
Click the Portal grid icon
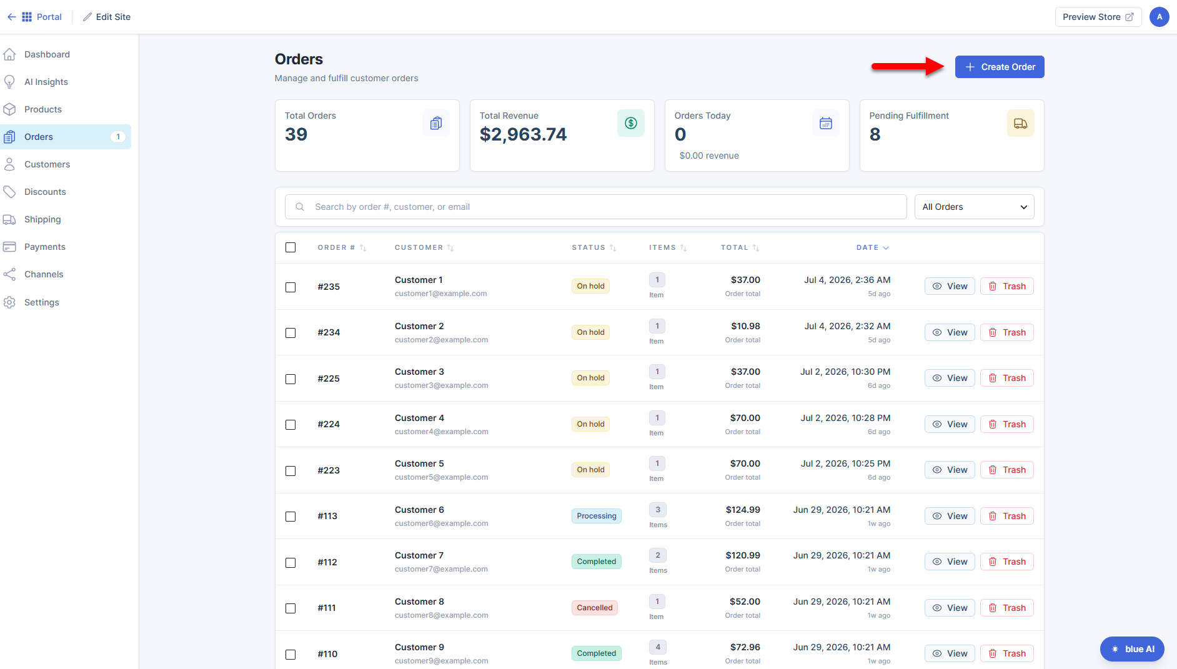tap(27, 17)
